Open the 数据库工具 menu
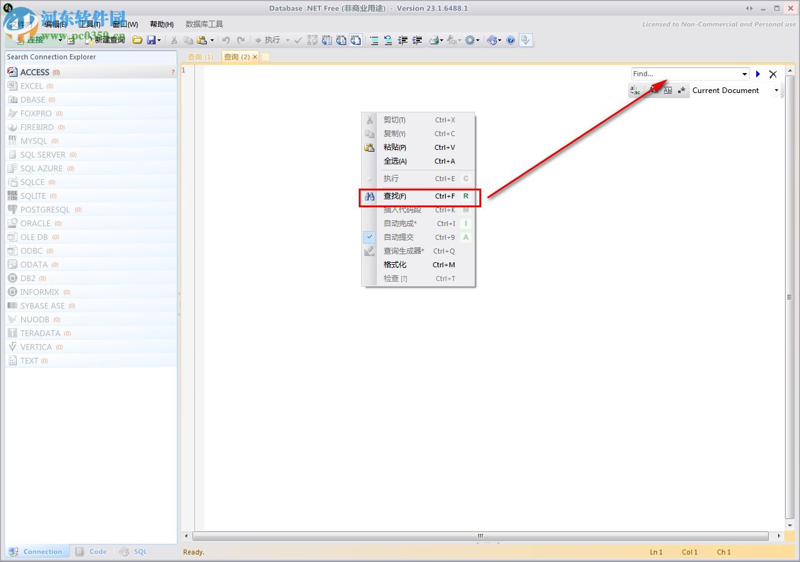Screen dimensions: 800x562 point(204,24)
